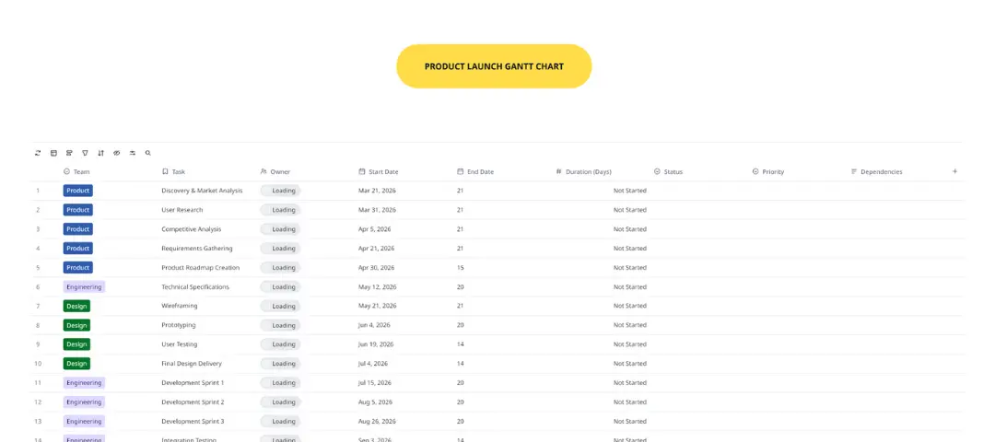This screenshot has height=442, width=995.
Task: Select the Engineering tag on Technical Specifications row
Action: point(84,286)
